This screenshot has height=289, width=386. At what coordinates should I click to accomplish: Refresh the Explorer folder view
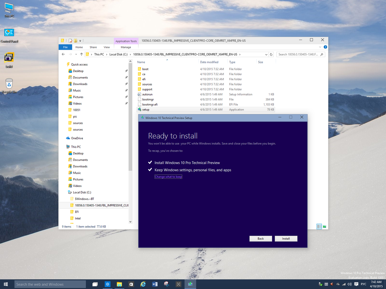pyautogui.click(x=271, y=55)
